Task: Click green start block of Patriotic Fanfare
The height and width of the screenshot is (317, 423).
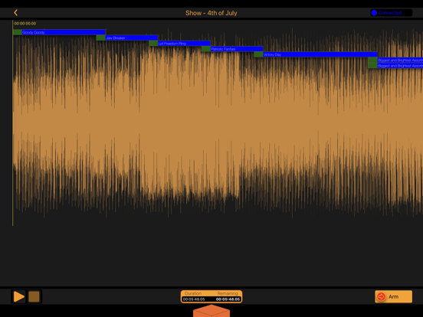Action: click(x=206, y=49)
